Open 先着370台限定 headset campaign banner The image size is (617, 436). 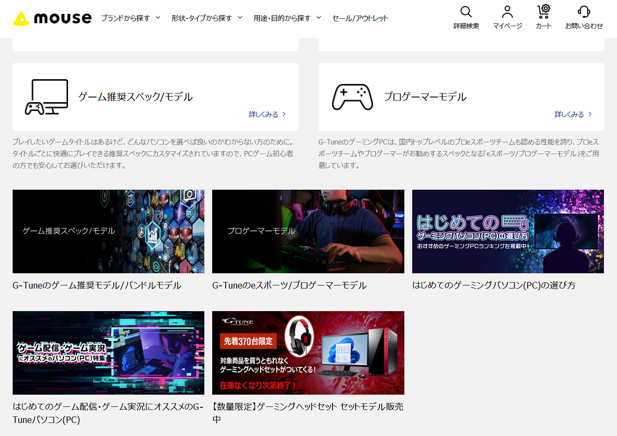click(x=308, y=353)
